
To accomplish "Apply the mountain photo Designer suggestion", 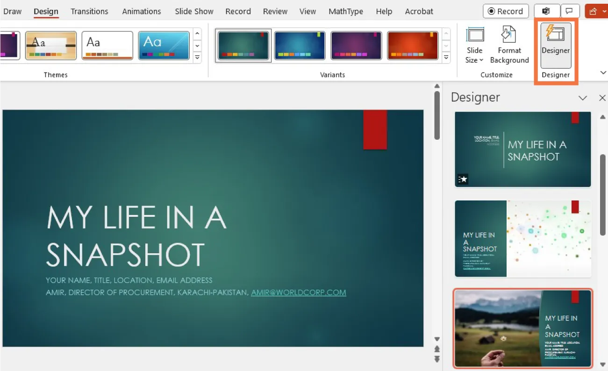I will click(x=522, y=328).
